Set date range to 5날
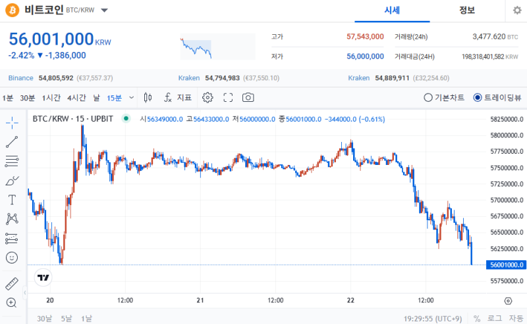This screenshot has width=527, height=324. pos(67,318)
